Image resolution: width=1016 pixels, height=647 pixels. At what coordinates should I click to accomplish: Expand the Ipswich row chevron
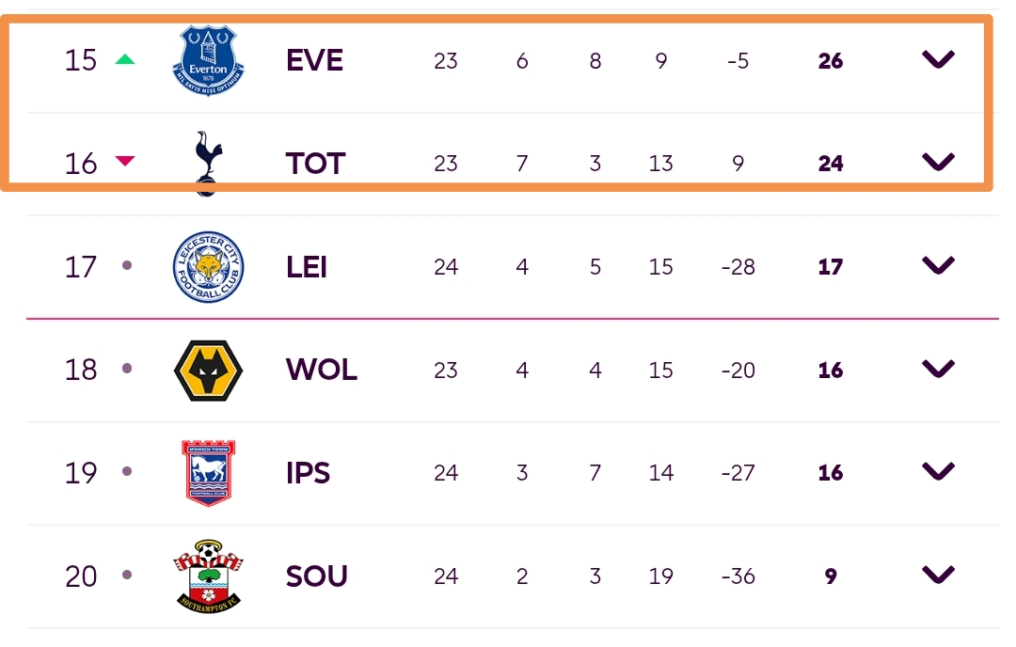tap(938, 472)
